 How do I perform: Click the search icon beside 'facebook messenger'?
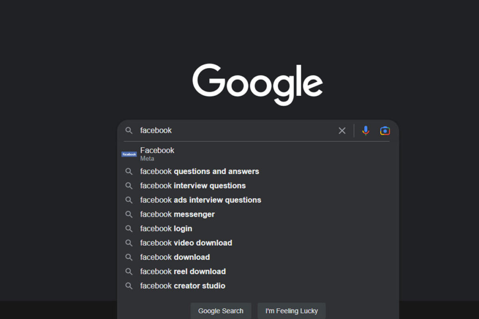[x=129, y=214]
